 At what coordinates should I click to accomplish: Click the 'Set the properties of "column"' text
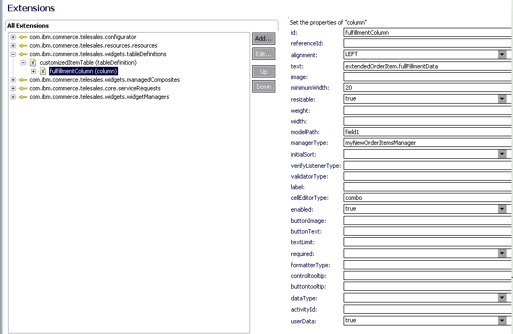point(328,22)
